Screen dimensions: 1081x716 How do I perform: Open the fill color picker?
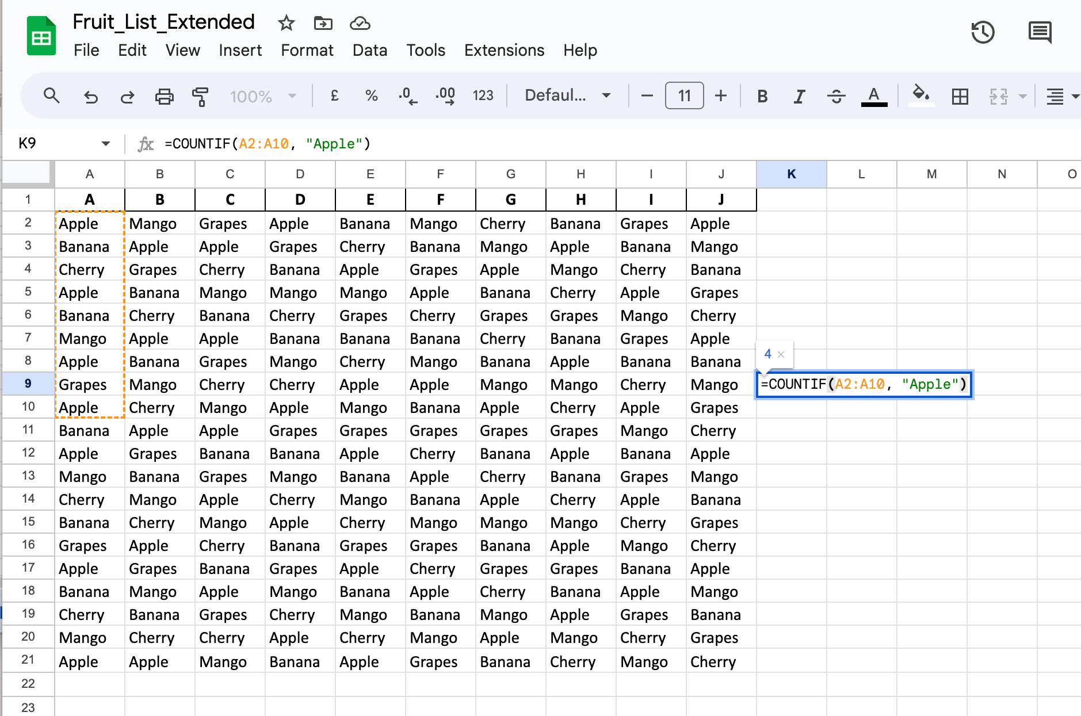(x=921, y=95)
